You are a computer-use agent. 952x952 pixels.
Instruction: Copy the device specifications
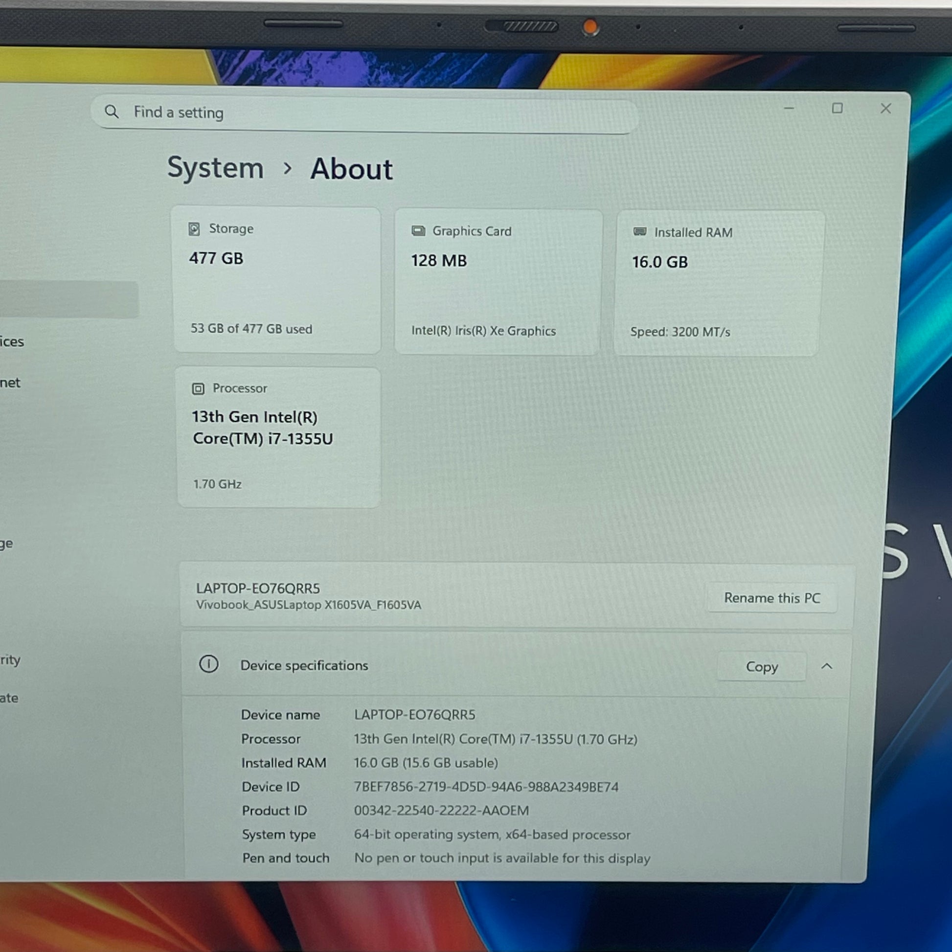point(761,667)
